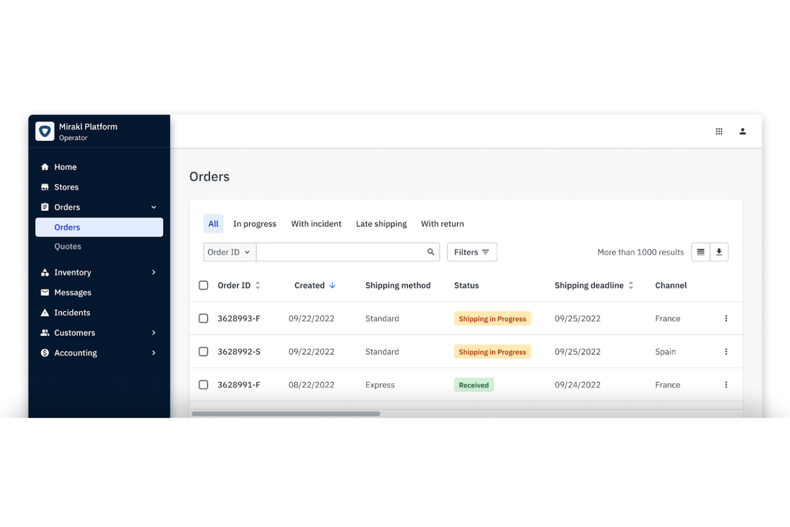Navigate to Quotes in sidebar

pos(68,246)
